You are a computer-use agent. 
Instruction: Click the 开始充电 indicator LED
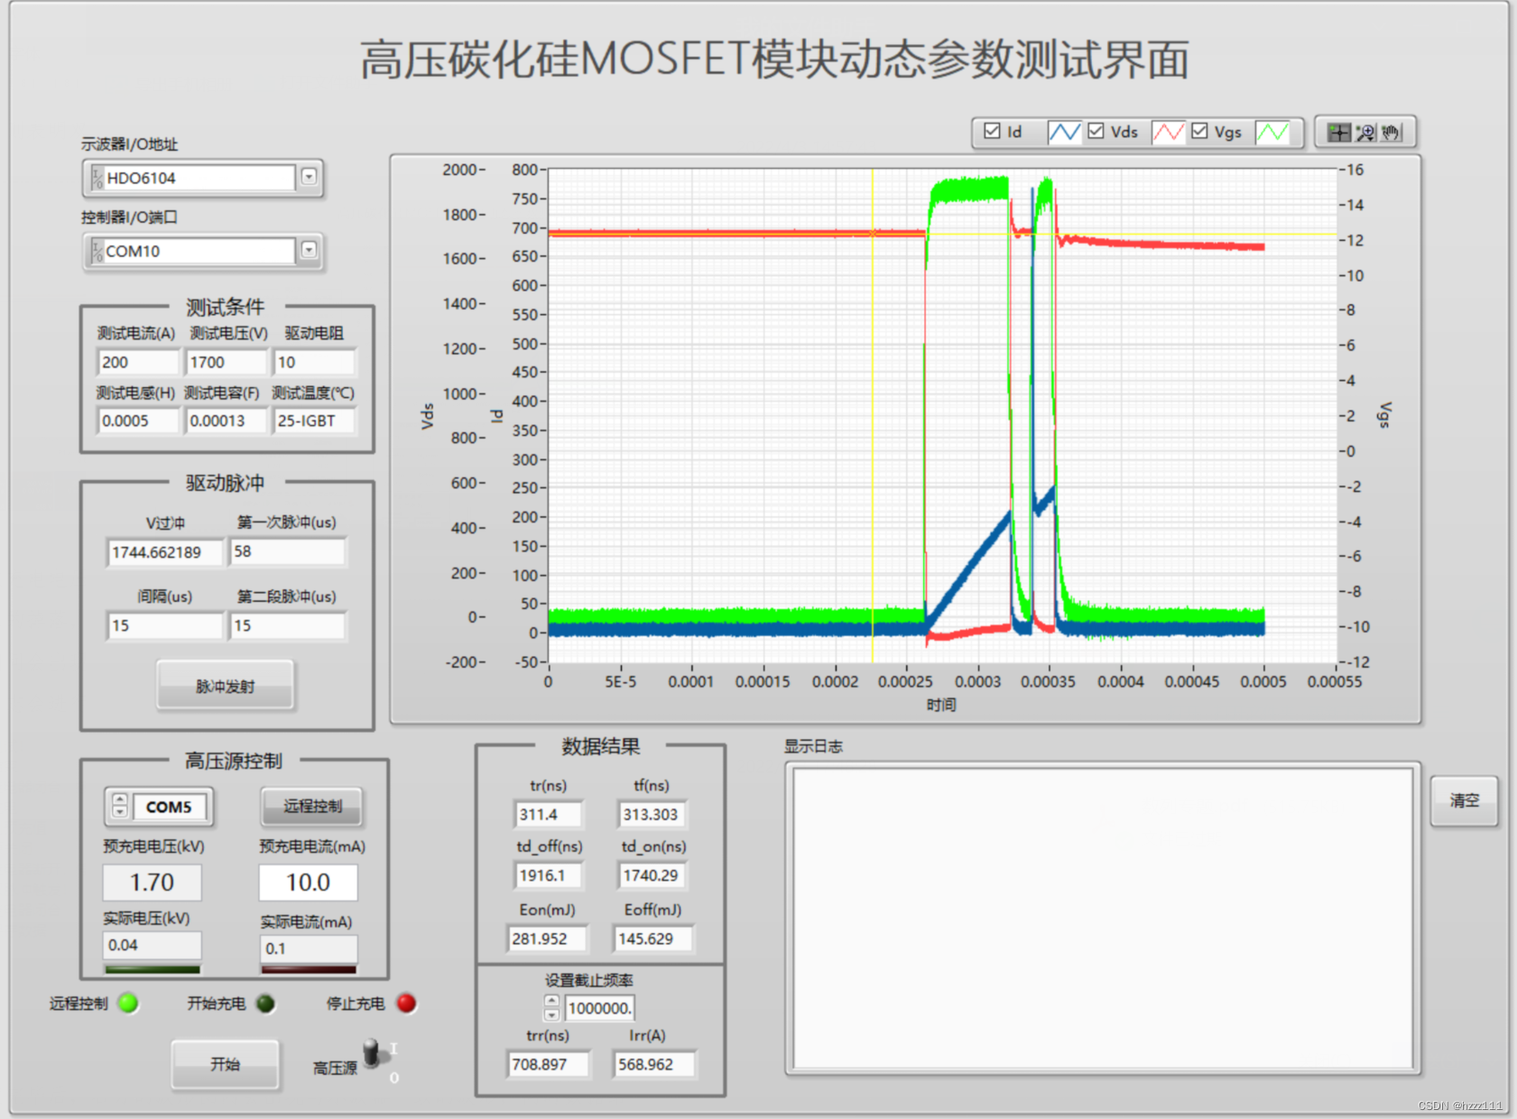(x=265, y=1003)
